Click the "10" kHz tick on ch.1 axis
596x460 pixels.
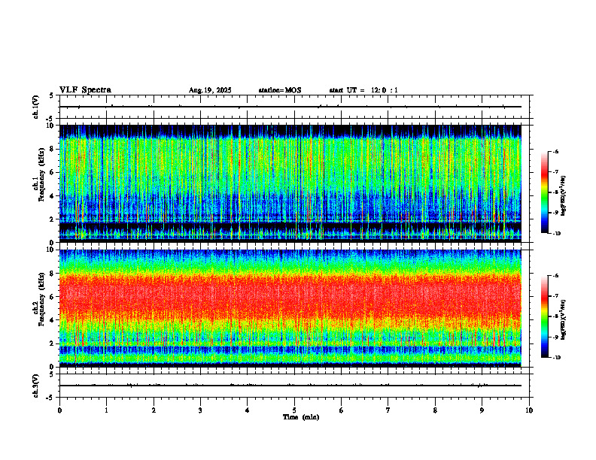tap(51, 126)
